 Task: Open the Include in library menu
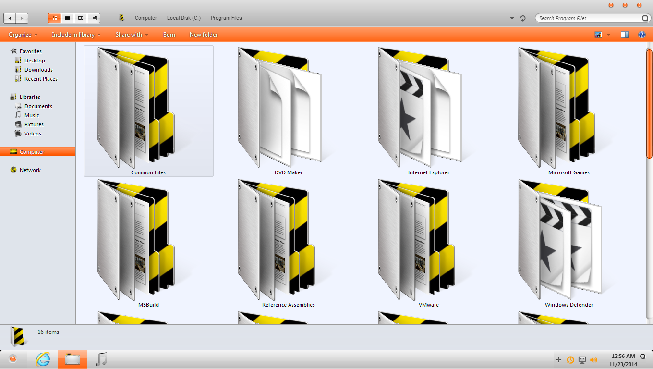(x=76, y=35)
